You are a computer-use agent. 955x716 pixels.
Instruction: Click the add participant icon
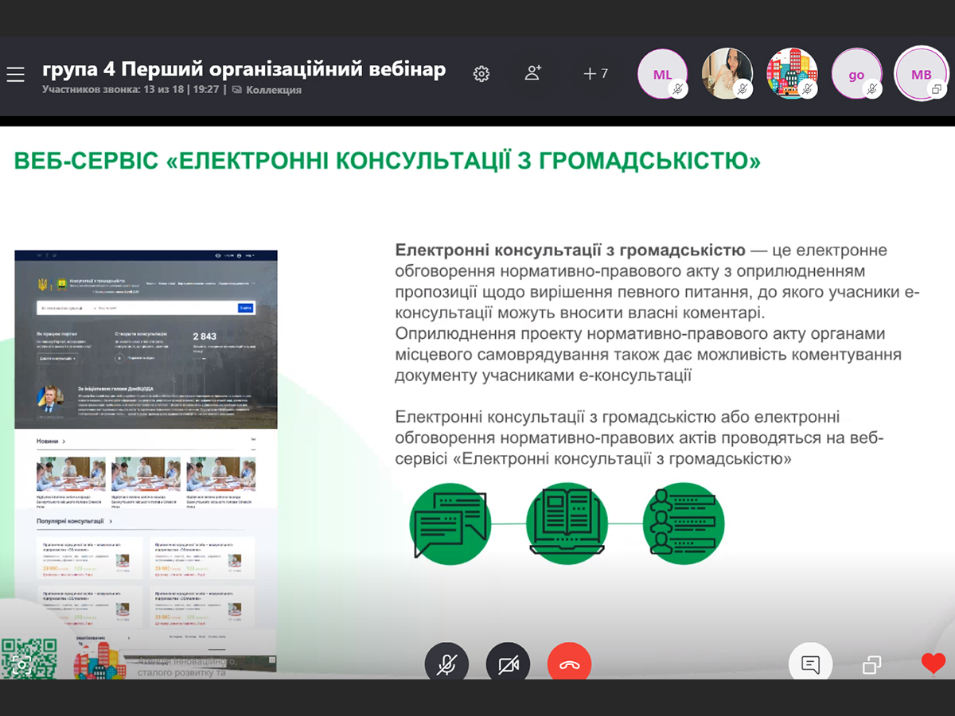532,73
